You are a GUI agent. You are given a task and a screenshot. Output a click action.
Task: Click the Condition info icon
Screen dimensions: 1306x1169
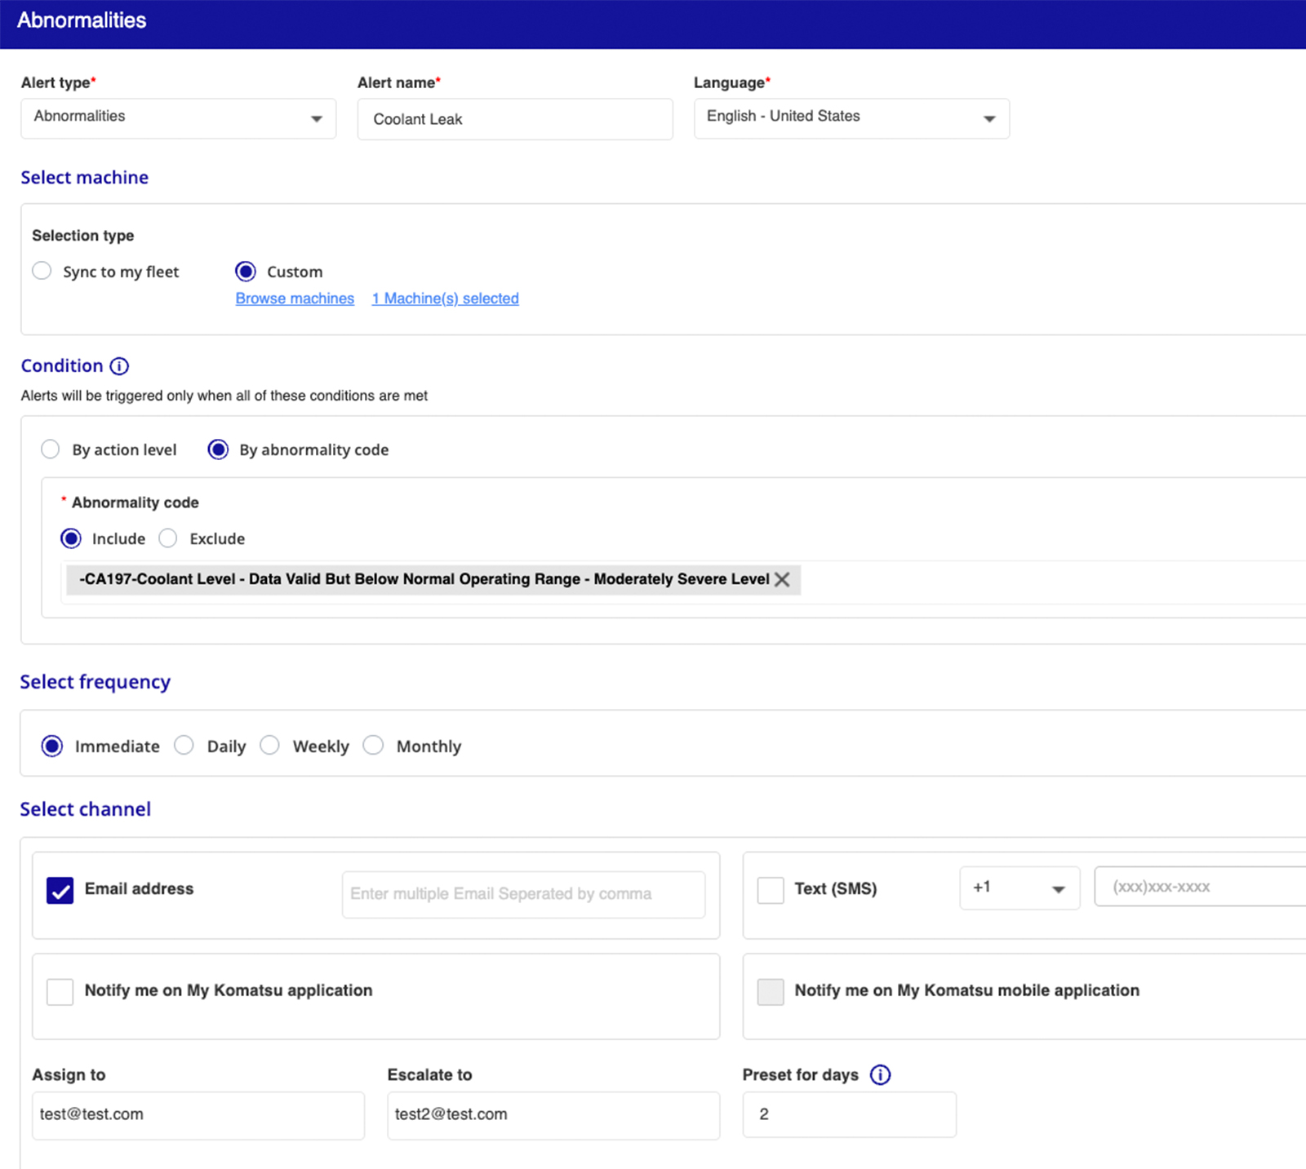click(119, 366)
